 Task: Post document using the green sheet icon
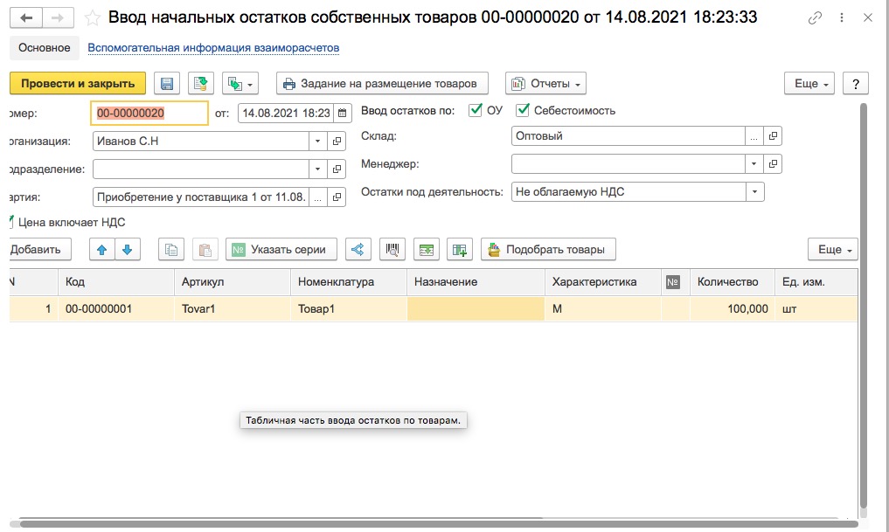pyautogui.click(x=201, y=84)
